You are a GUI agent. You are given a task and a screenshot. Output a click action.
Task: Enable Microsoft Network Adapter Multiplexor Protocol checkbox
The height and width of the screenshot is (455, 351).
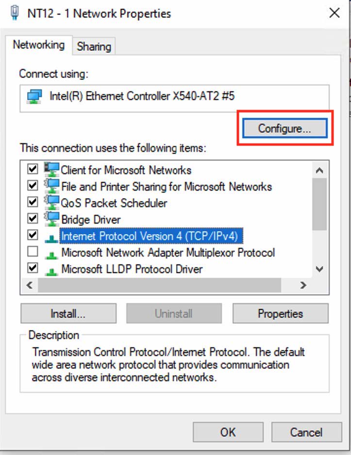point(33,252)
